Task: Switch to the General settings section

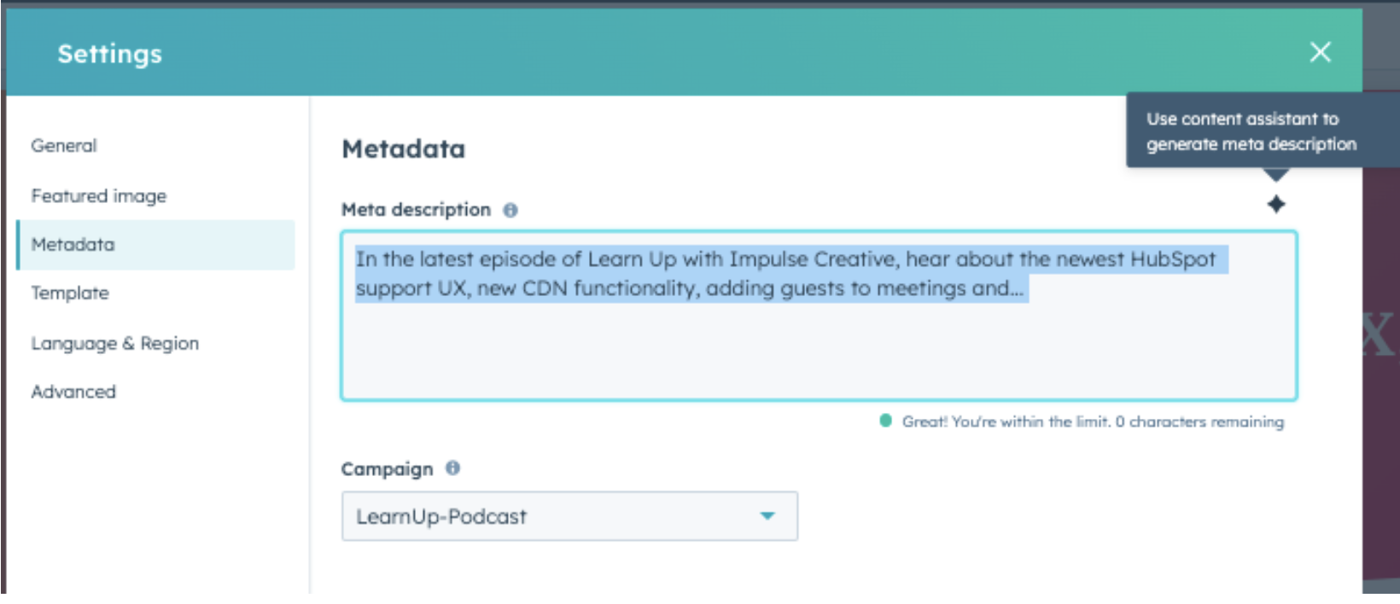Action: (63, 146)
